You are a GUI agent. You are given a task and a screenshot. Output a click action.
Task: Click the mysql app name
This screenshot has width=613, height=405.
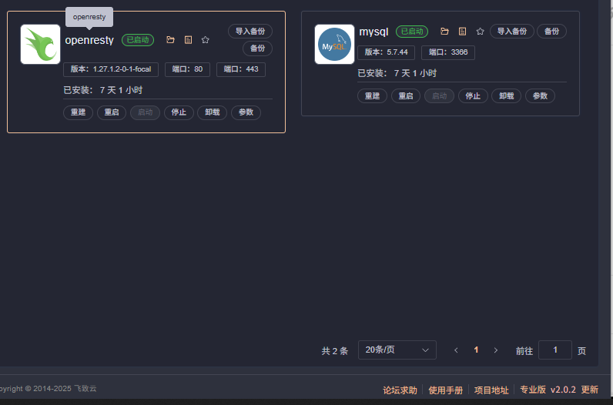(373, 32)
